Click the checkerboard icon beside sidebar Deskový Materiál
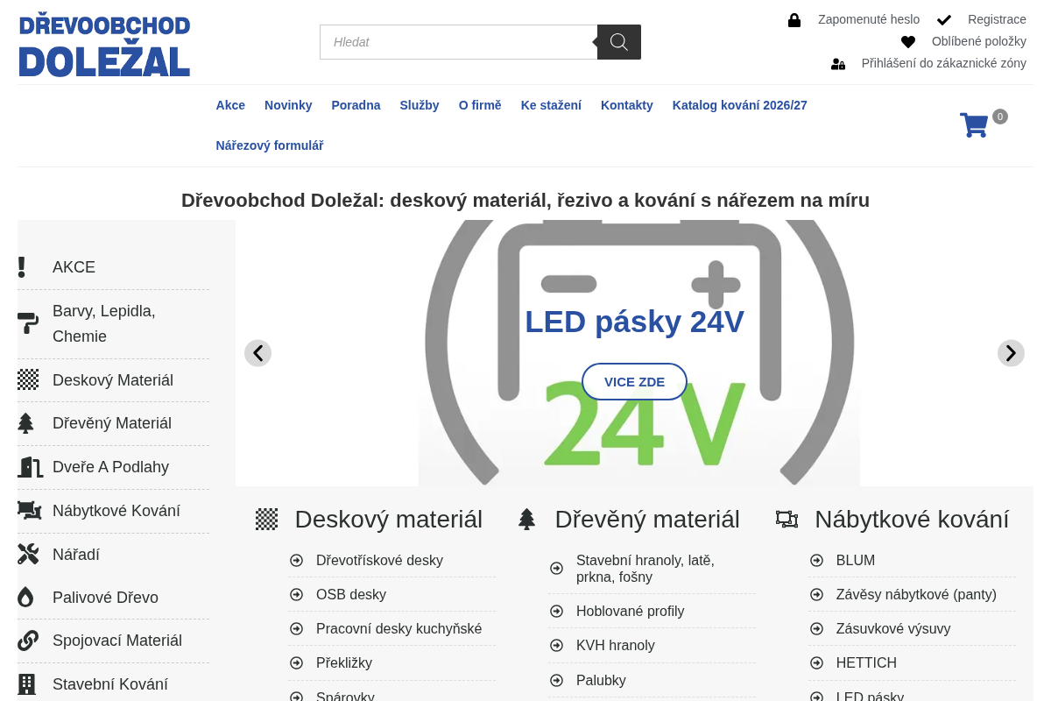 pyautogui.click(x=28, y=379)
